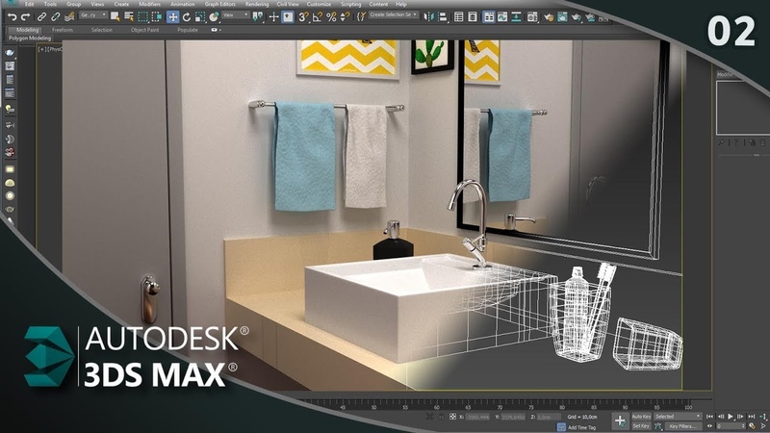
Task: Toggle 3D Snaps
Action: tap(303, 17)
